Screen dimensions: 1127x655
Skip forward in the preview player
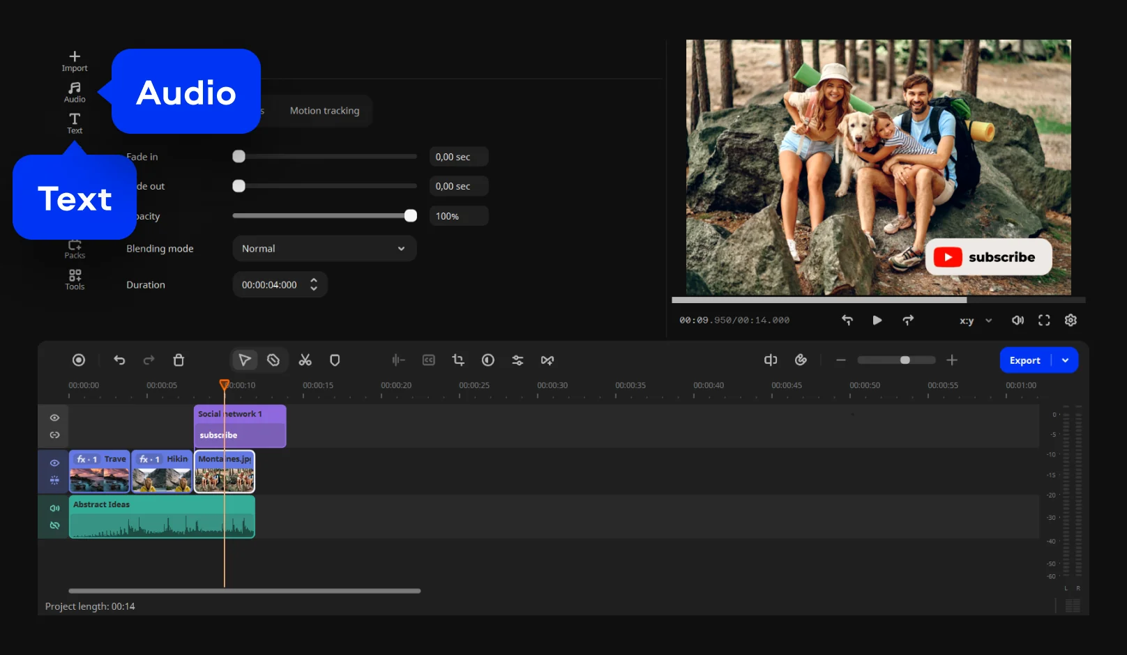click(908, 320)
